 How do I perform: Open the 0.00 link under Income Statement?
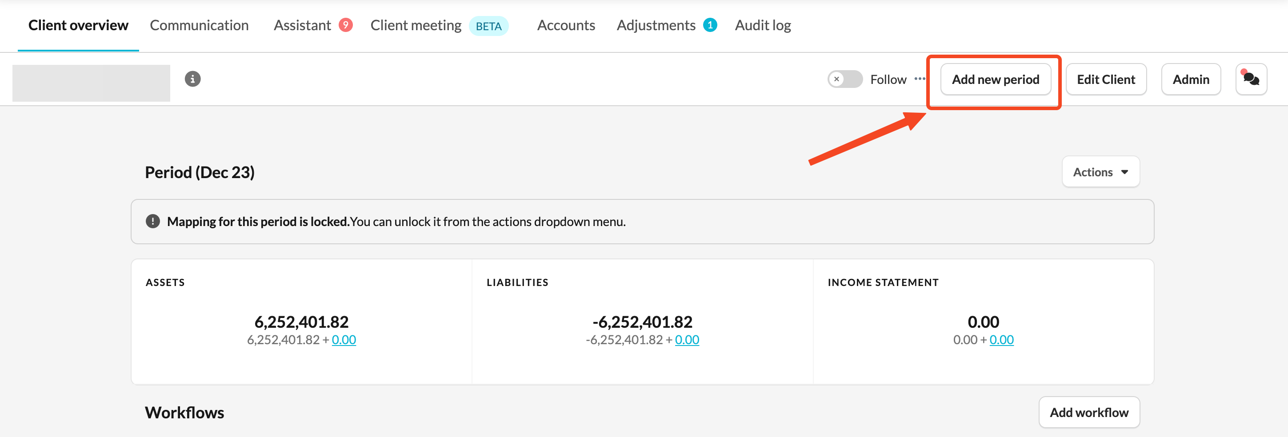(1001, 340)
